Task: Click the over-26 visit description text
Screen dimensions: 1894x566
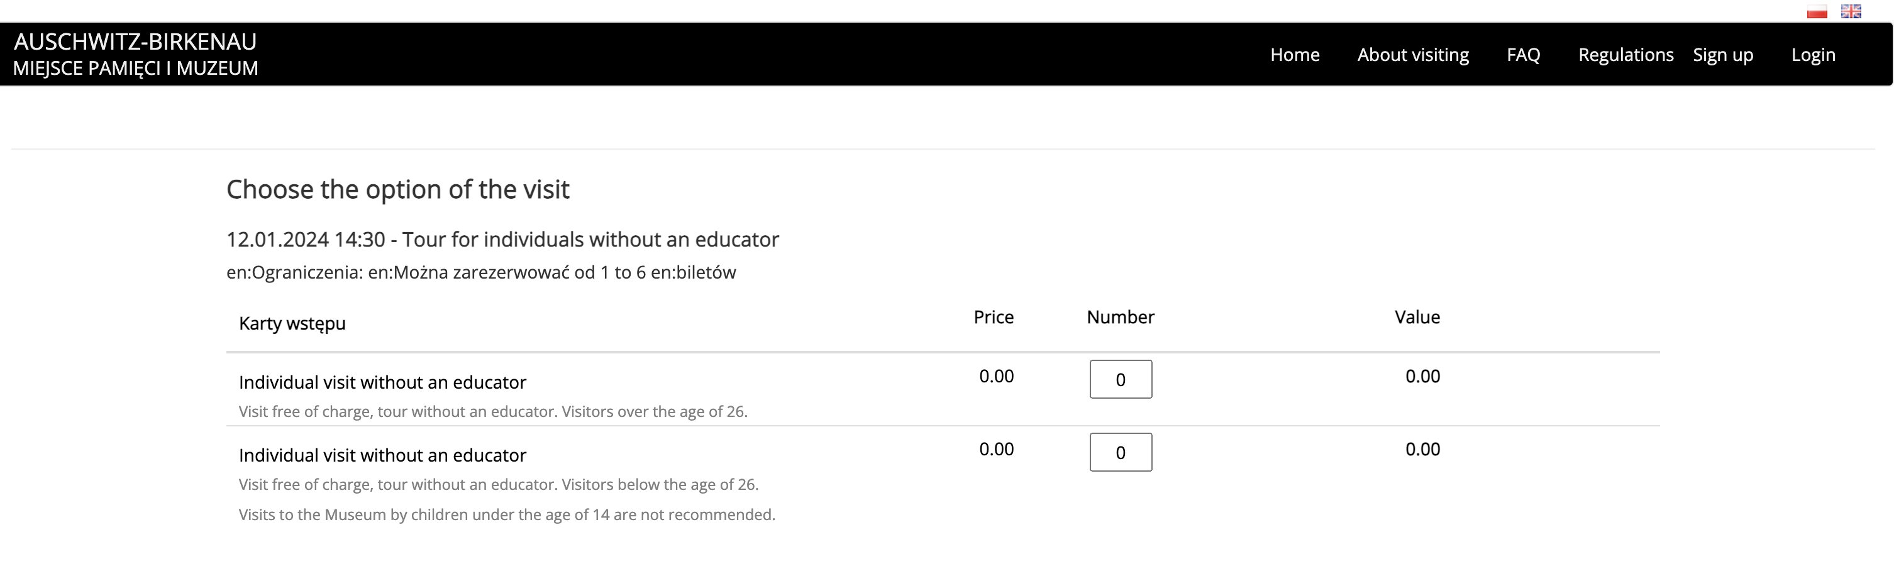Action: tap(492, 412)
